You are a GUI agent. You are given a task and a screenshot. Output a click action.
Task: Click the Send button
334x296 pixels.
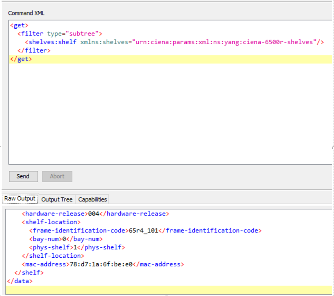click(x=23, y=176)
